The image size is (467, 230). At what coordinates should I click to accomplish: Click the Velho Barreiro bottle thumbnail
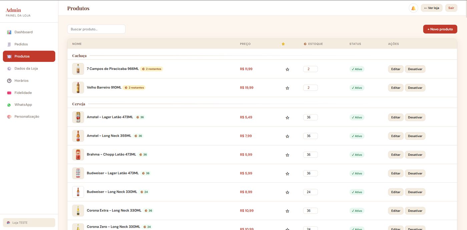click(x=78, y=88)
